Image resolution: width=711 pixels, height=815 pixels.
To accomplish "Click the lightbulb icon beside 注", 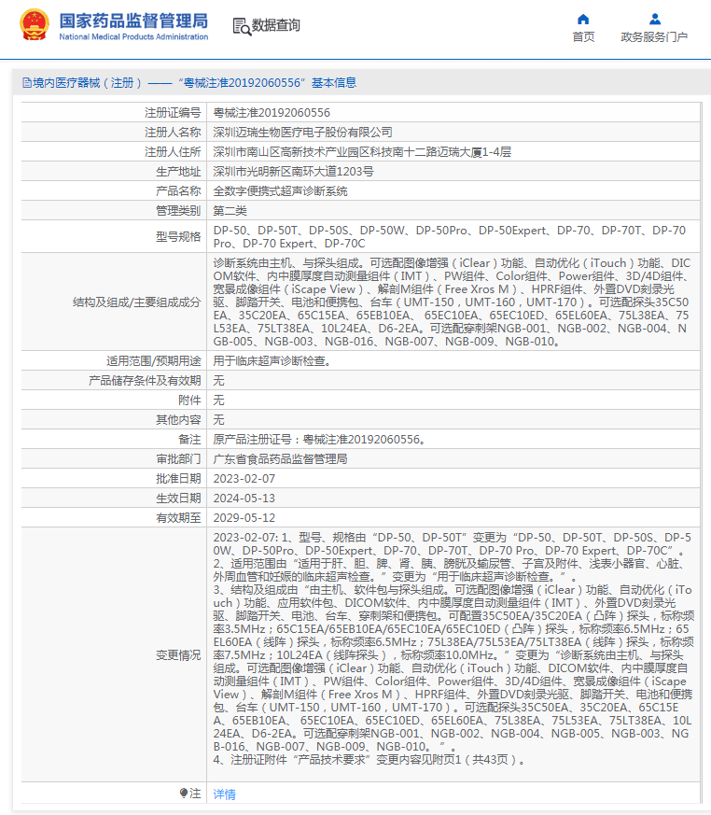I will coord(183,793).
